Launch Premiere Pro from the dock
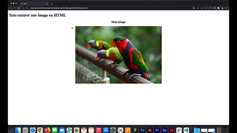This screenshot has width=237, height=133. coord(157,130)
